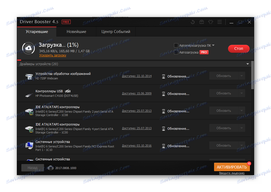This screenshot has height=192, width=271.
Task: Click the database icon next to version 2017.0808.1000
Action: 50,168
